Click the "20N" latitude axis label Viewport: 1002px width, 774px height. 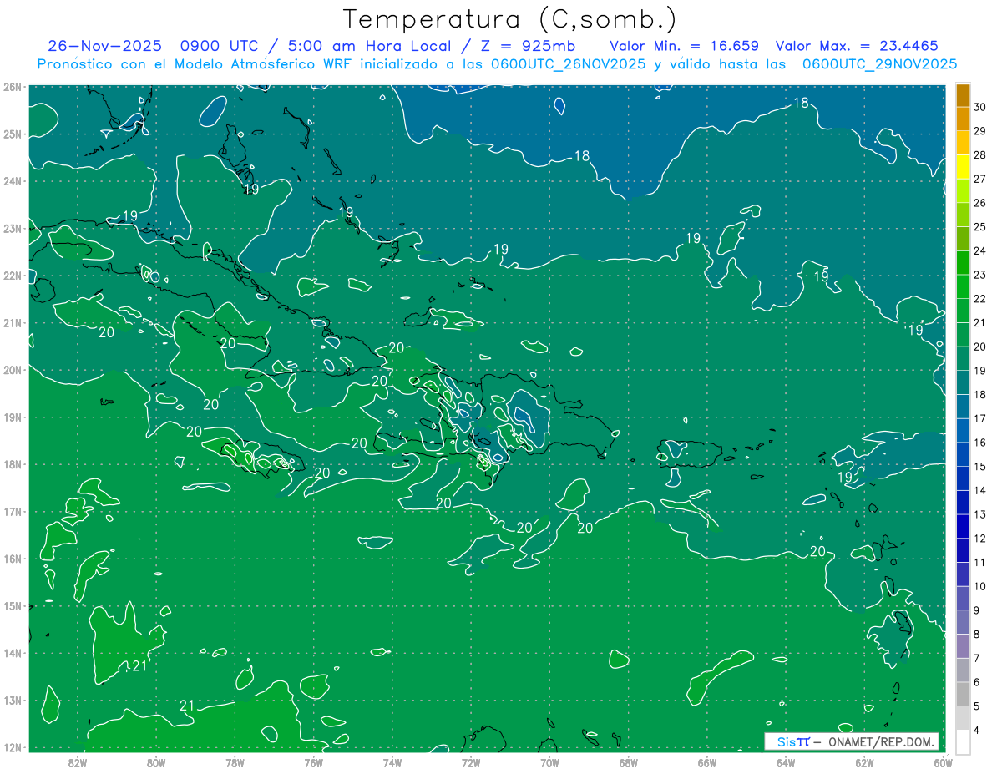(x=12, y=370)
